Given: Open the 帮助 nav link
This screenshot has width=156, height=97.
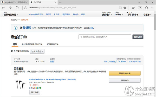Looking at the screenshot, I should 83,14.
